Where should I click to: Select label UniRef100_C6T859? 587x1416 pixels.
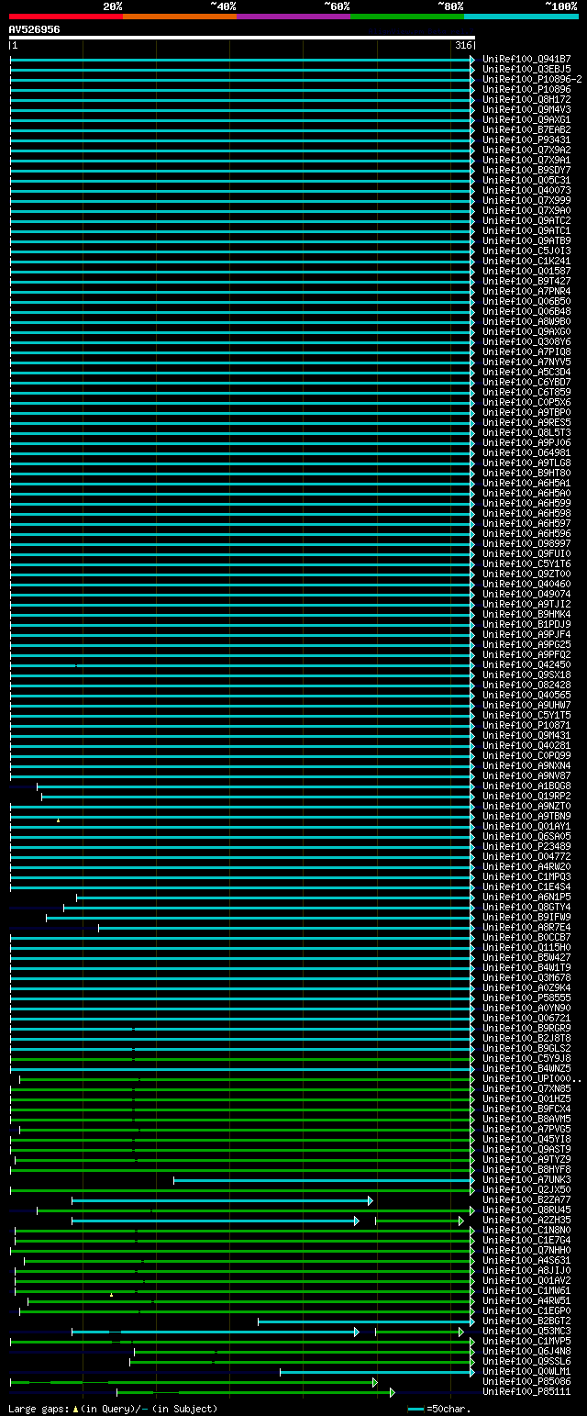pyautogui.click(x=526, y=392)
